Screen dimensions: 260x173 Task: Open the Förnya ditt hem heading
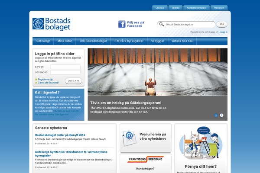201,167
